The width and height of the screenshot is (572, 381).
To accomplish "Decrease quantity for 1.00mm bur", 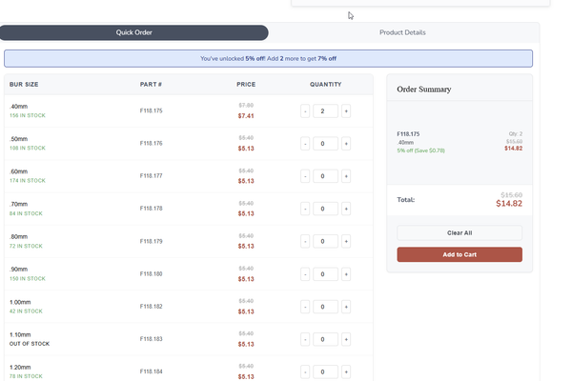I will 305,307.
